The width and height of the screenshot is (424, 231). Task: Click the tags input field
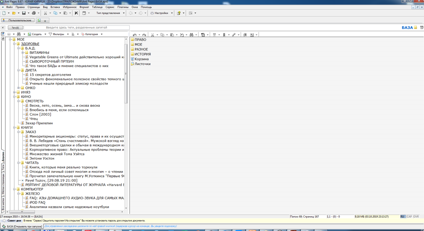[77, 28]
